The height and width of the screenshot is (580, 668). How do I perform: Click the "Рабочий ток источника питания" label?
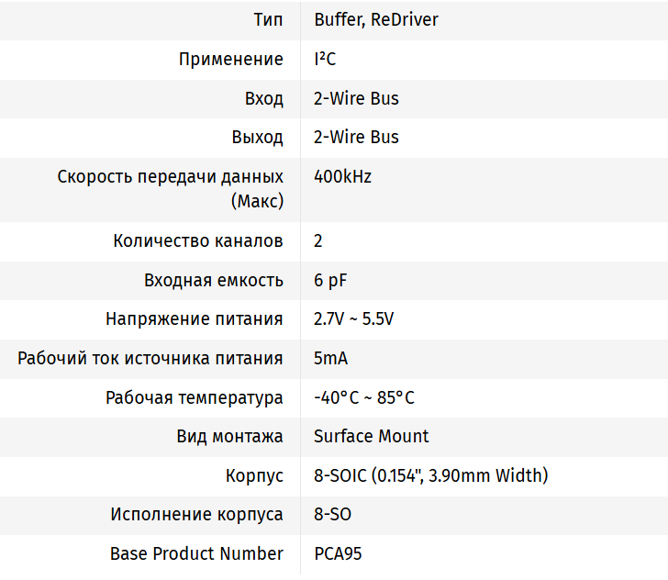pos(150,358)
